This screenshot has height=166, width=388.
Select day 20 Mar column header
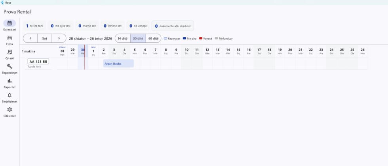pos(290,51)
